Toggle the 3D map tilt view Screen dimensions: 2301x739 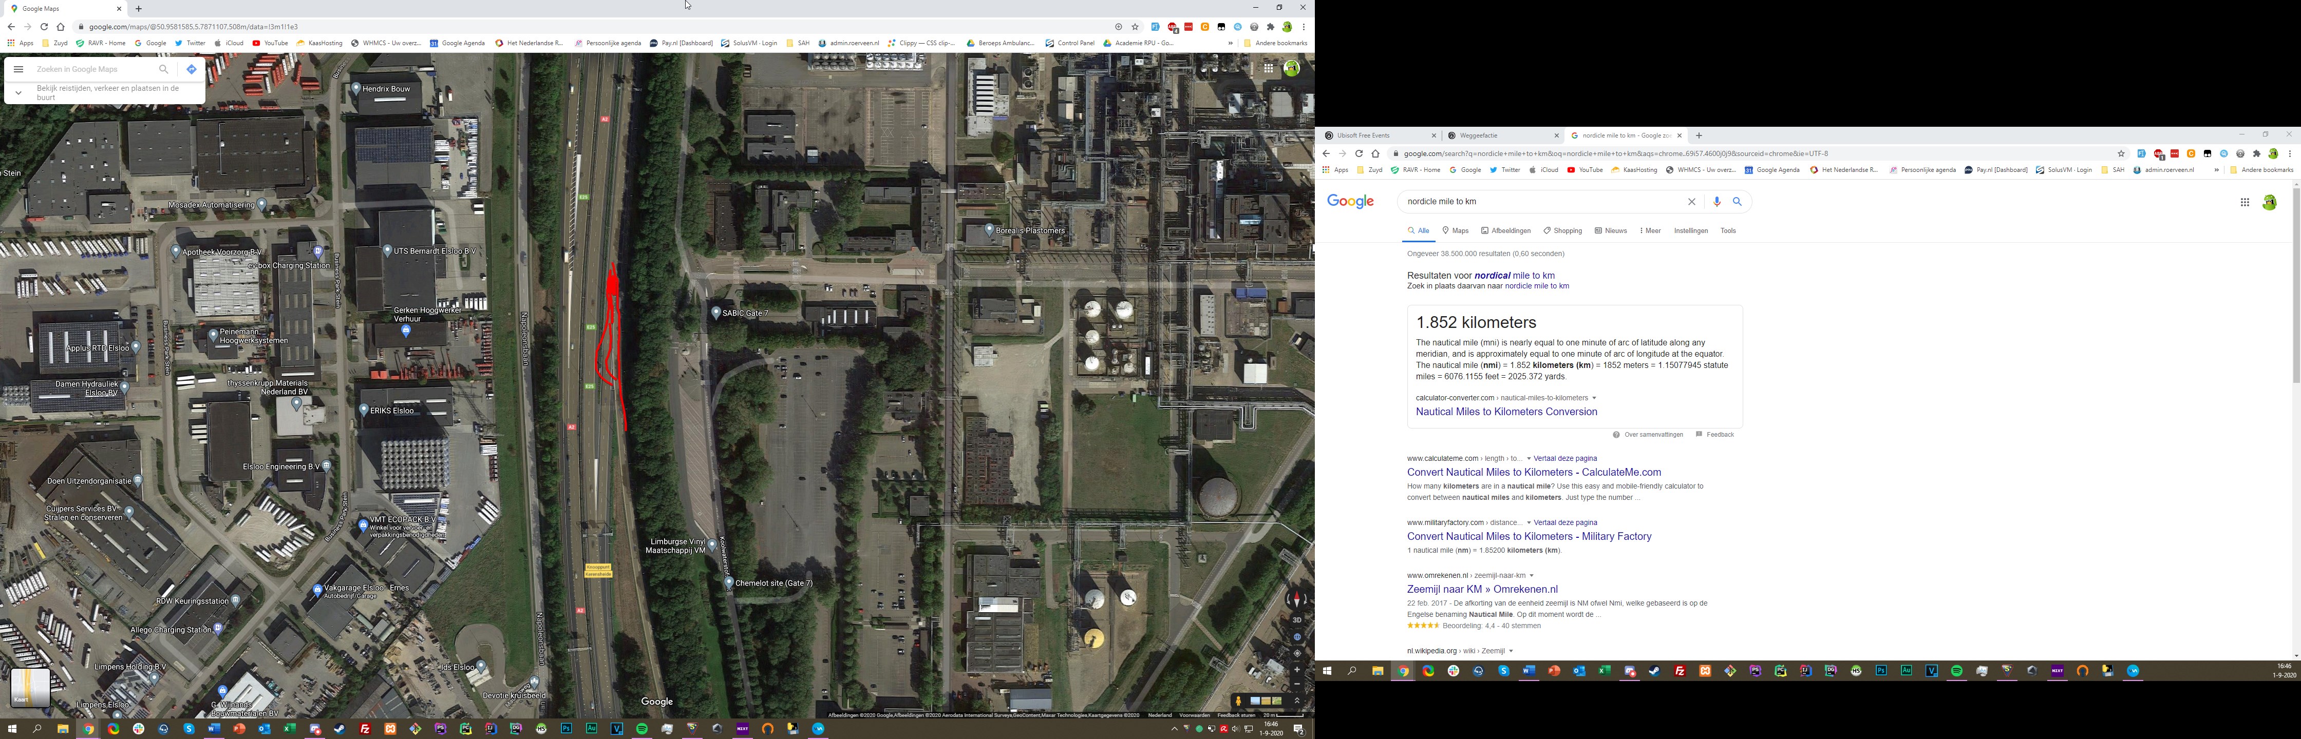pos(1297,619)
